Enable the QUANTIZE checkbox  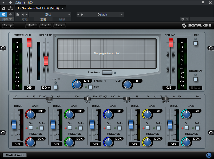[196, 79]
